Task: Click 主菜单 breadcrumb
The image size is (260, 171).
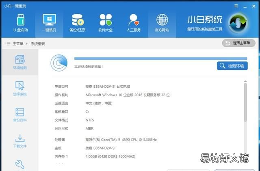Action: [x=18, y=44]
